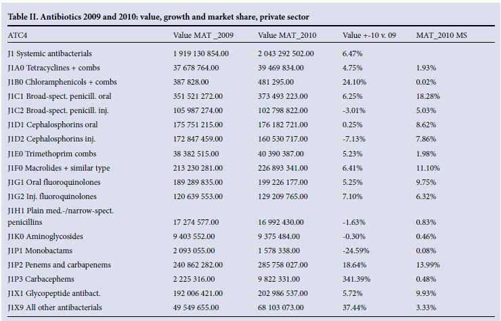Image resolution: width=501 pixels, height=321 pixels.
Task: Click the 'J1G1 Oral fluoroquinolones' row label
Action: (x=51, y=182)
